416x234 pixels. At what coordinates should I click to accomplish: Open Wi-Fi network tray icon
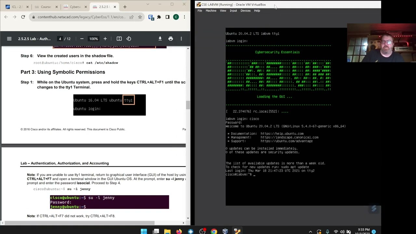[x=336, y=232]
